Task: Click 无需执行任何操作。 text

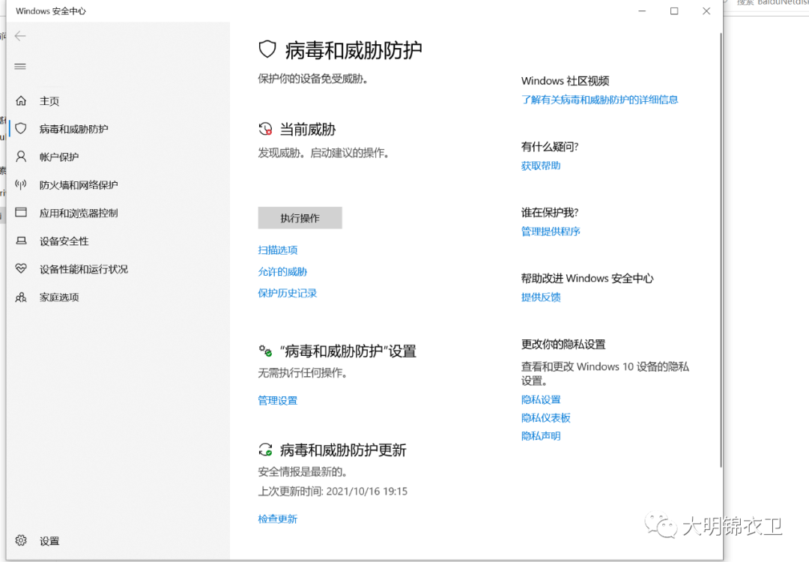Action: [x=303, y=372]
